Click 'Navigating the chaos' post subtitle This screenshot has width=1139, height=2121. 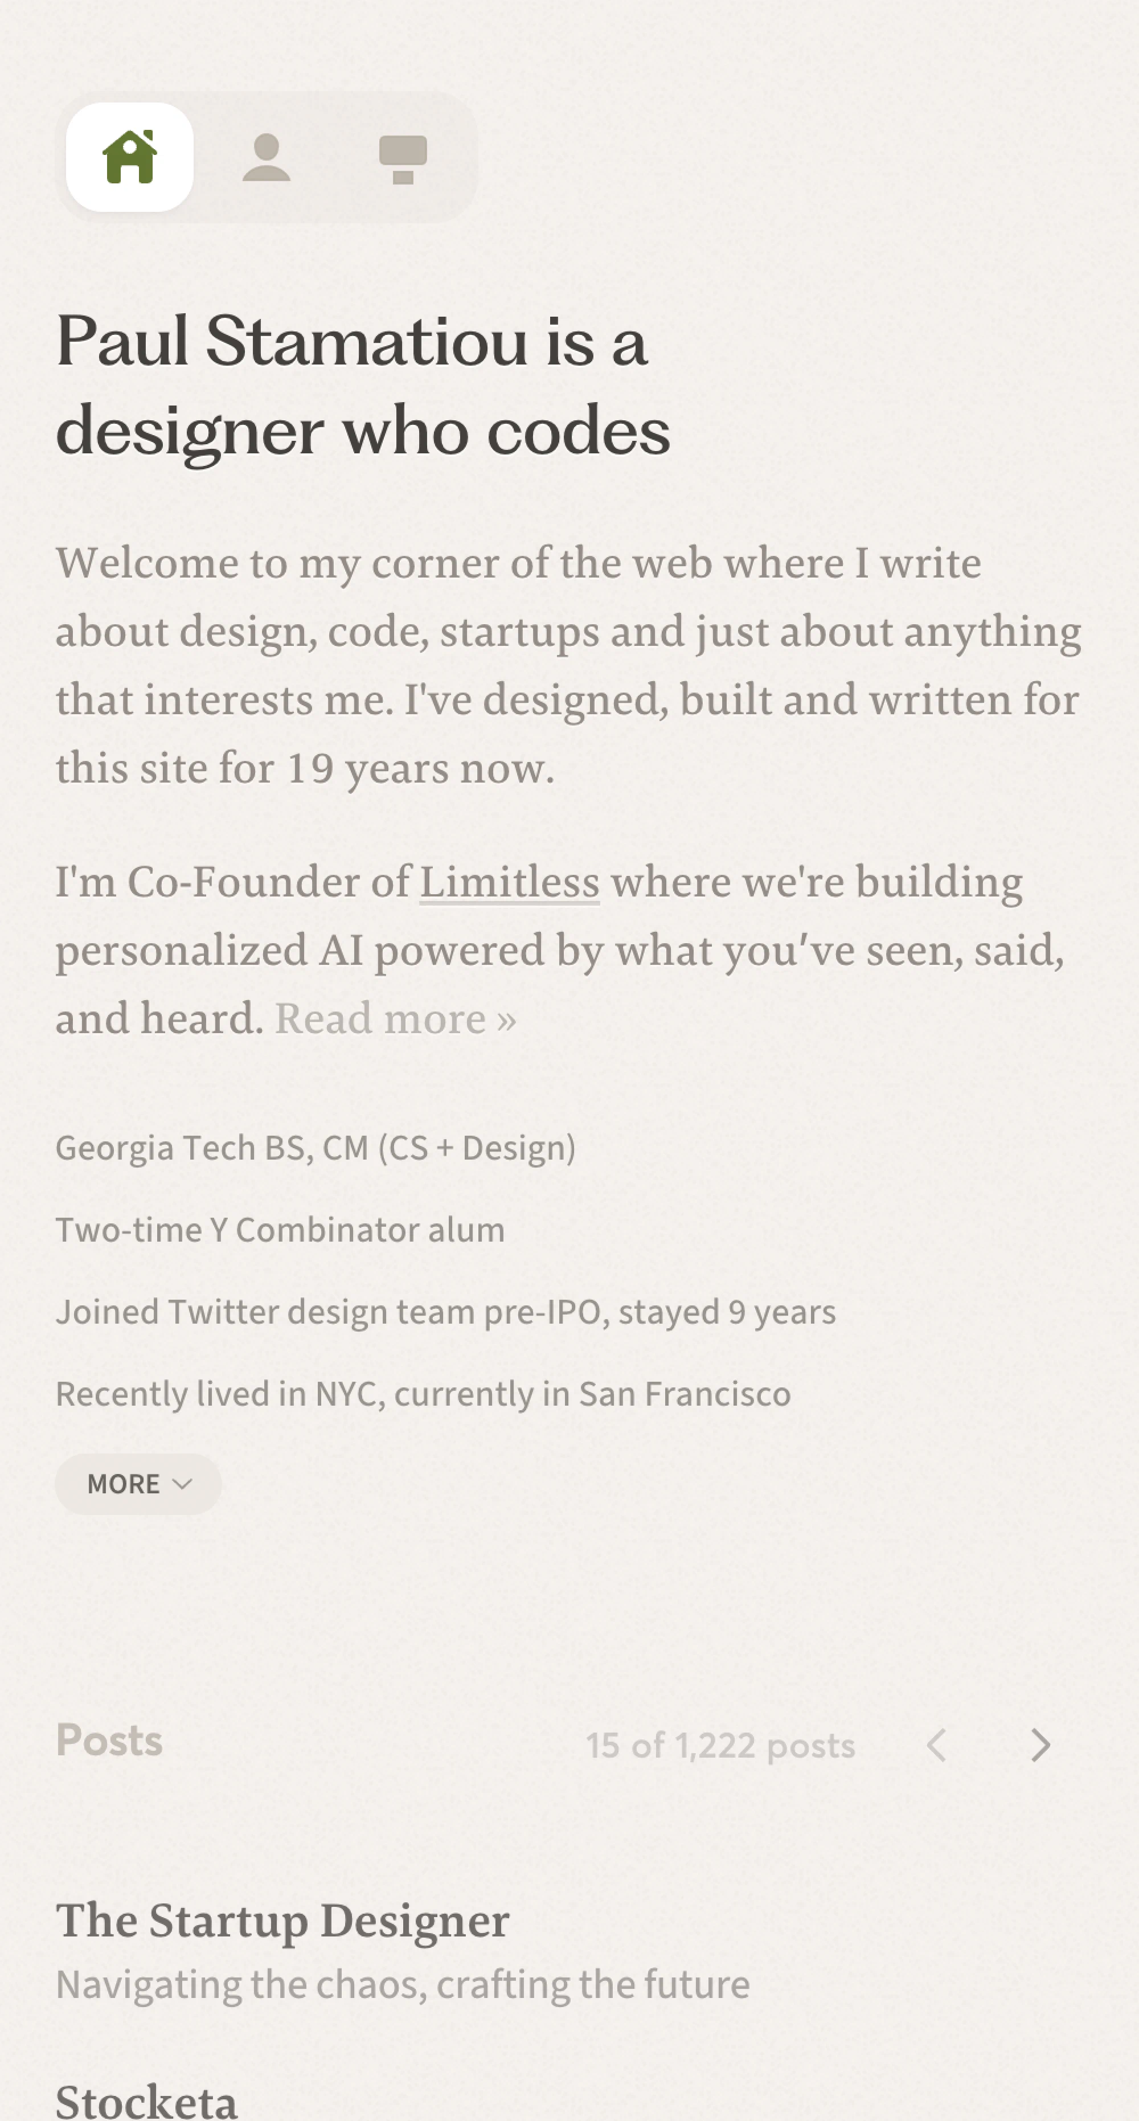403,1984
